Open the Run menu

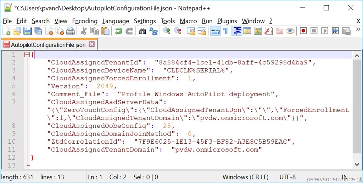click(x=207, y=21)
